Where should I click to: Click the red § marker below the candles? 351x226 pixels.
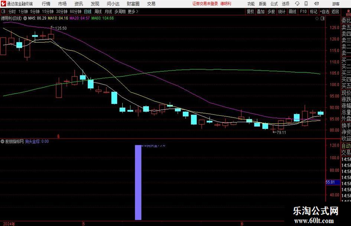coord(58,136)
